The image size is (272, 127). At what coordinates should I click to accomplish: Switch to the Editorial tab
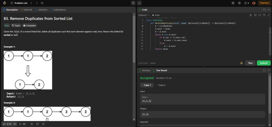(x=27, y=10)
